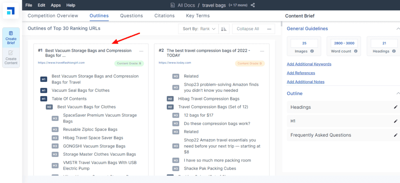Click the Word count info icon

point(356,51)
